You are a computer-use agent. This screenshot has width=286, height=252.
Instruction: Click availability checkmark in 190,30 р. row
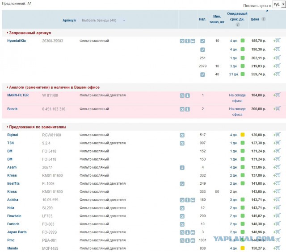coord(202,50)
